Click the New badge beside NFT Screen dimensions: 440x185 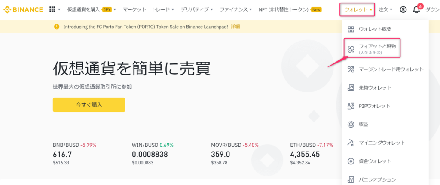click(316, 9)
